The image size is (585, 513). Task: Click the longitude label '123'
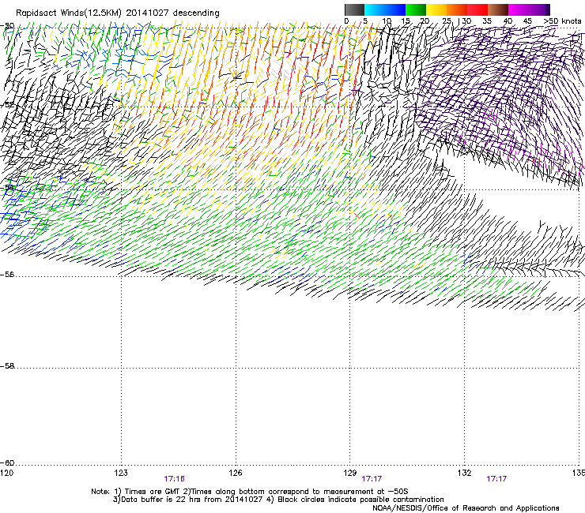(121, 473)
